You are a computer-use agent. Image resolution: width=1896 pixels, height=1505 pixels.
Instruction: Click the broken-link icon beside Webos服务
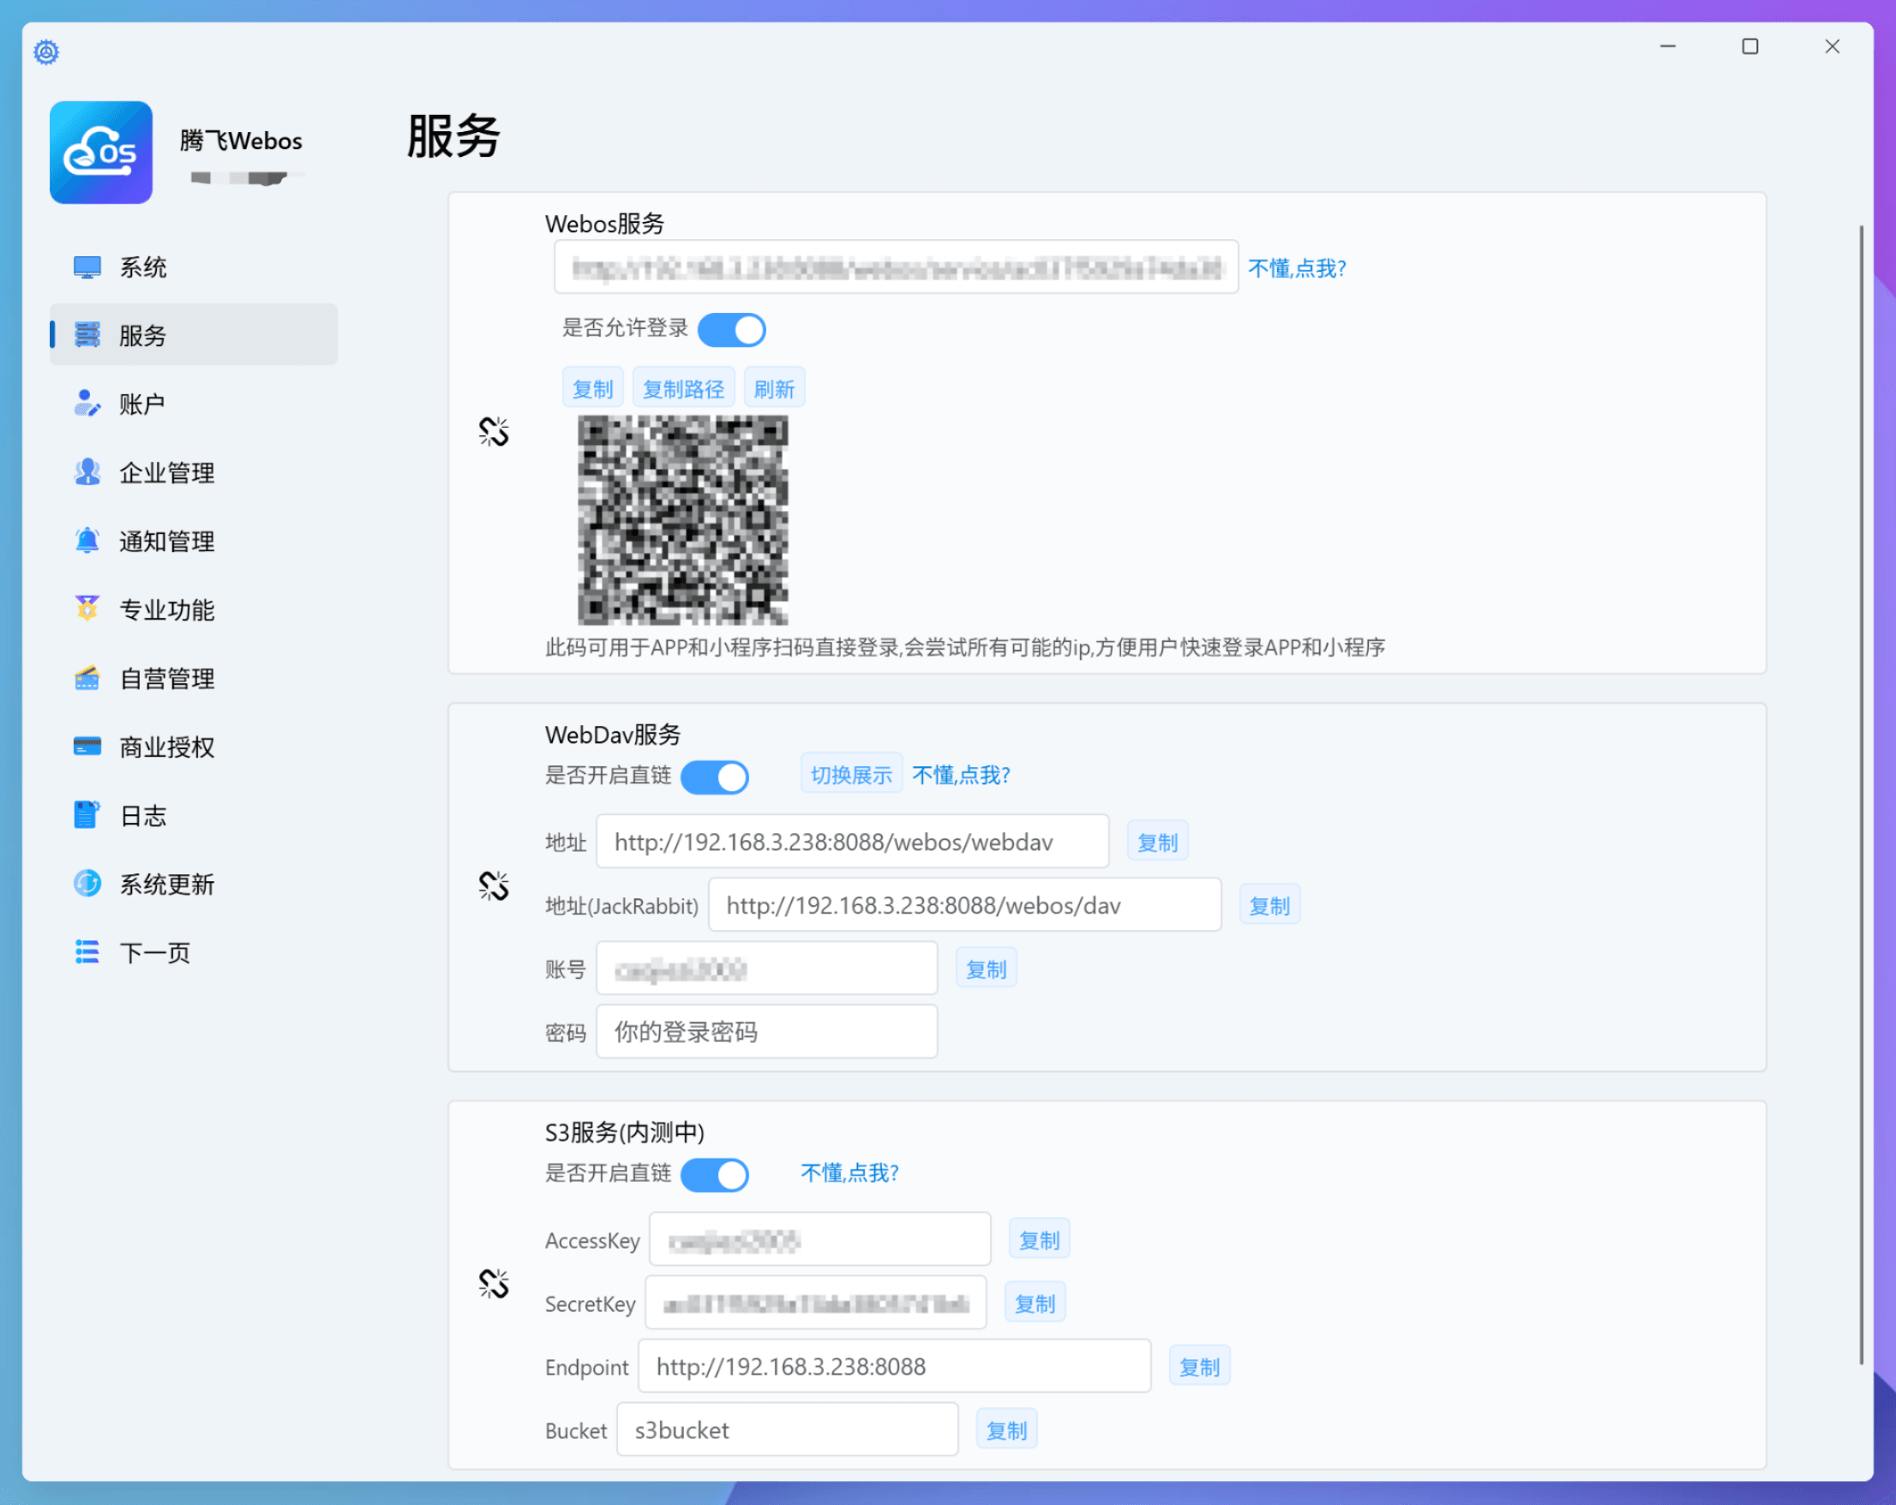(494, 432)
